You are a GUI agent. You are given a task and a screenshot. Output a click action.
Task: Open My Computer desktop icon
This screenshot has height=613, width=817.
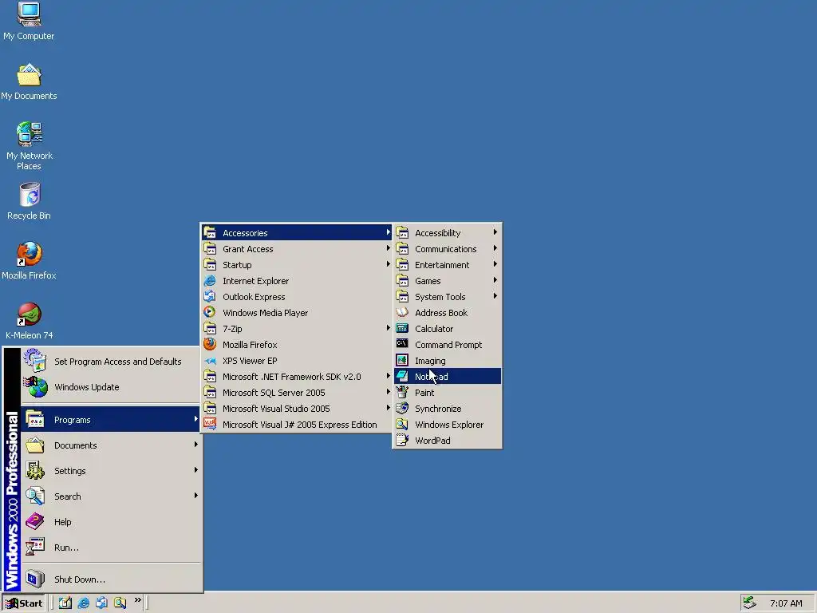click(29, 21)
